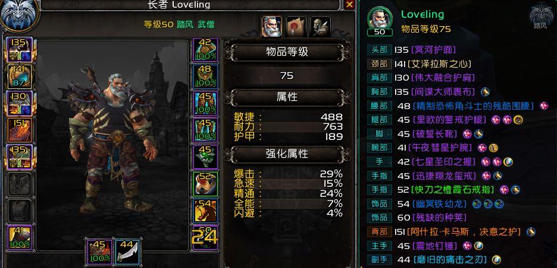
Task: Open the 阿什拉·卡马斯，决意之护 cloak link
Action: click(466, 232)
